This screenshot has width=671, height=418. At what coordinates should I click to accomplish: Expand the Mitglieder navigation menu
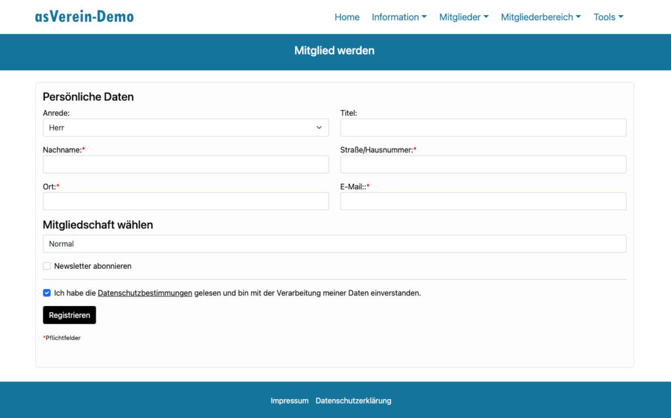click(x=463, y=17)
